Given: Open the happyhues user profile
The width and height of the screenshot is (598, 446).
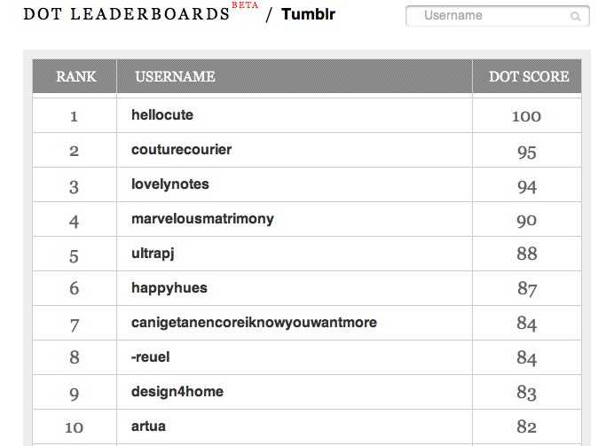Looking at the screenshot, I should [169, 288].
